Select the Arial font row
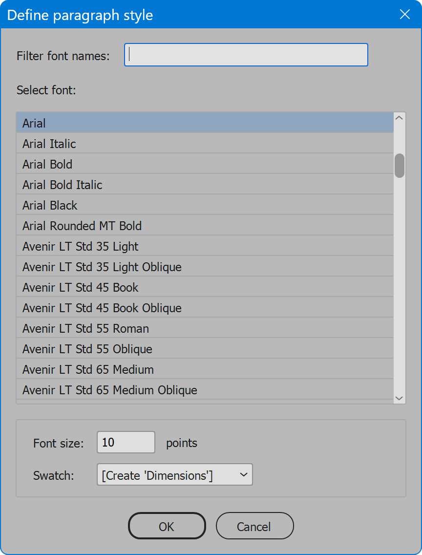This screenshot has width=422, height=555. pos(205,123)
